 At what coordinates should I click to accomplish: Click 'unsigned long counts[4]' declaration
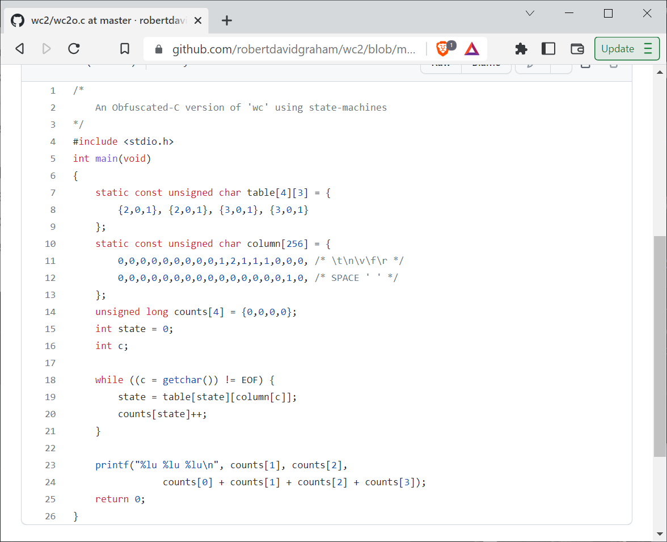[159, 312]
